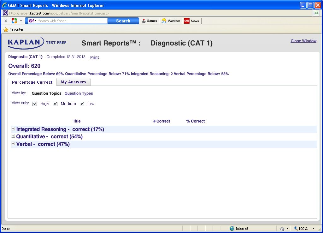The image size is (323, 233).
Task: Click 'Completed 12-31-2013' text
Action: tap(66, 57)
